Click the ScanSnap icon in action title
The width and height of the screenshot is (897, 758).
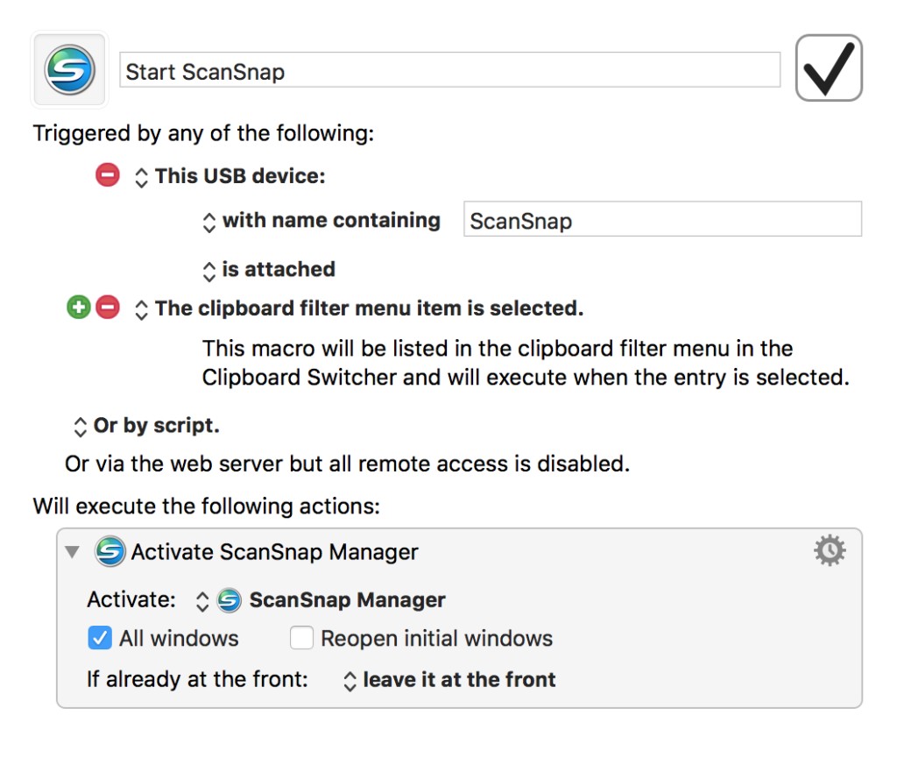click(109, 551)
